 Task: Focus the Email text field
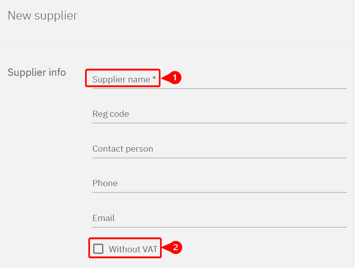pyautogui.click(x=219, y=218)
